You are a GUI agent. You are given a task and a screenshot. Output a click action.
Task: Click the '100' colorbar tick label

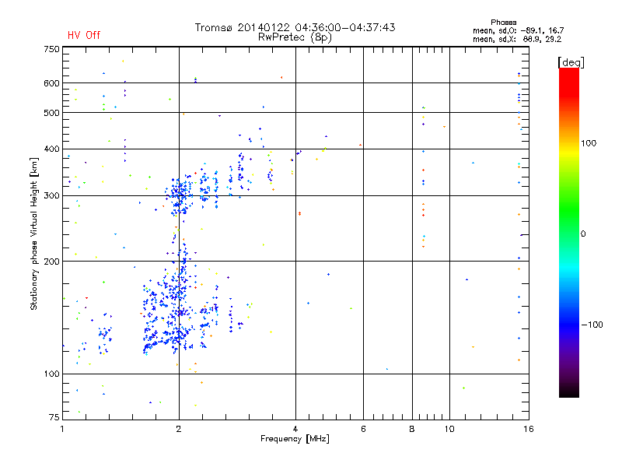589,143
